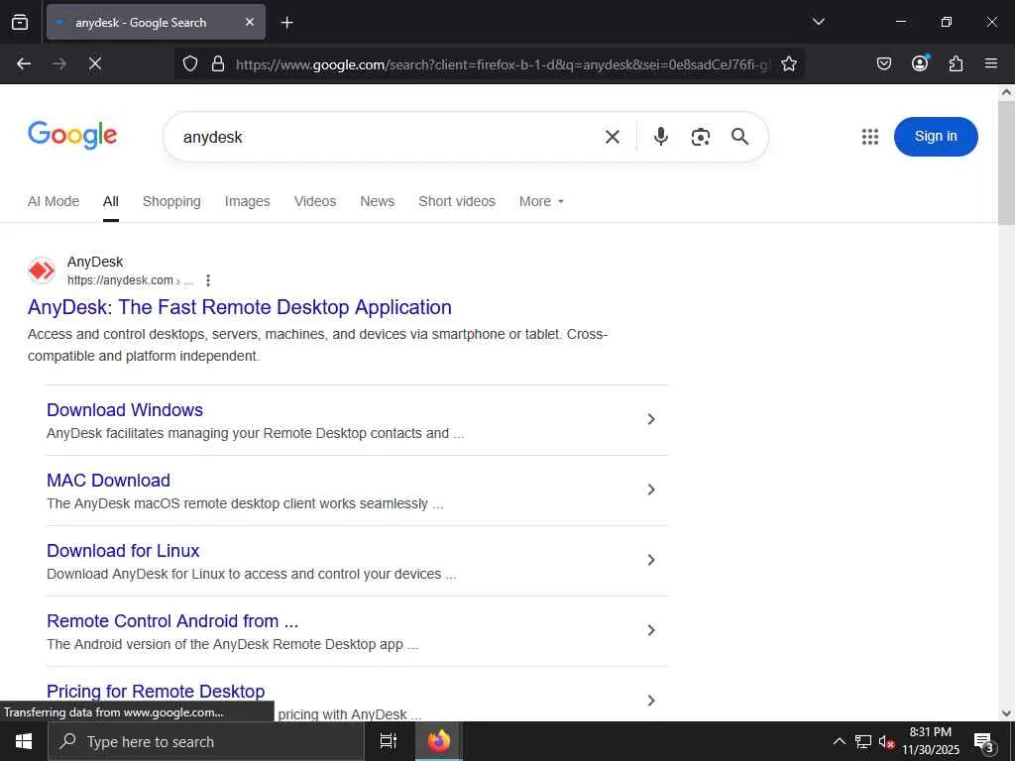Close the anydesk Google Search tab
This screenshot has height=761, width=1015.
(x=250, y=22)
